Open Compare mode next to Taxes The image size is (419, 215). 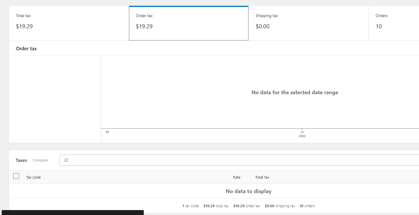point(40,160)
